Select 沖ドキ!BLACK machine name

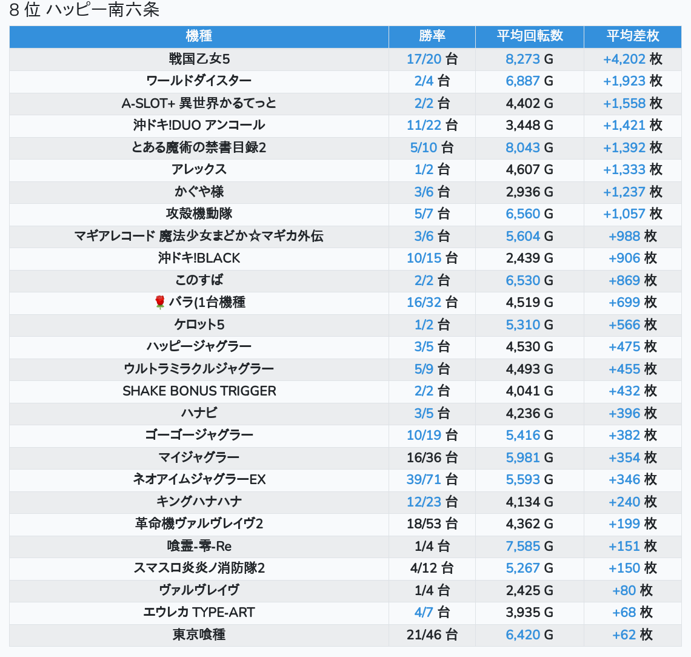(x=199, y=258)
